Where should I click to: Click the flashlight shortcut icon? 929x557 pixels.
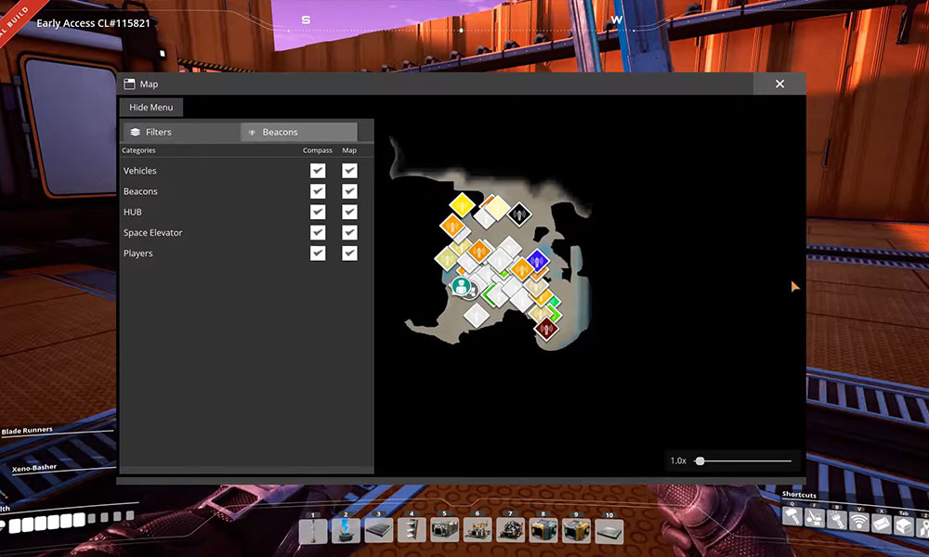coord(837,520)
